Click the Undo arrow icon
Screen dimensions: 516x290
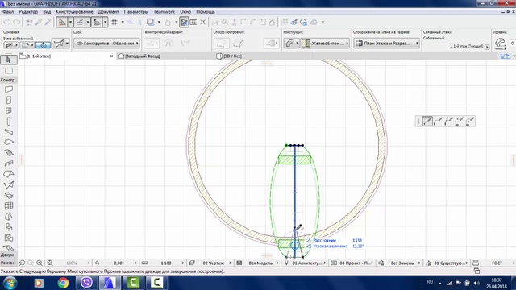coord(6,22)
